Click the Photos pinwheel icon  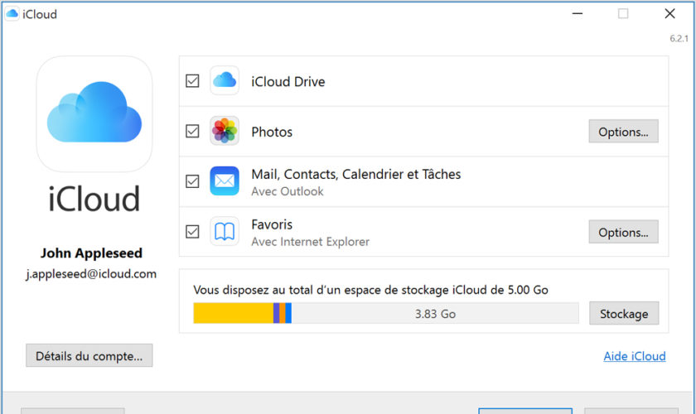click(225, 131)
